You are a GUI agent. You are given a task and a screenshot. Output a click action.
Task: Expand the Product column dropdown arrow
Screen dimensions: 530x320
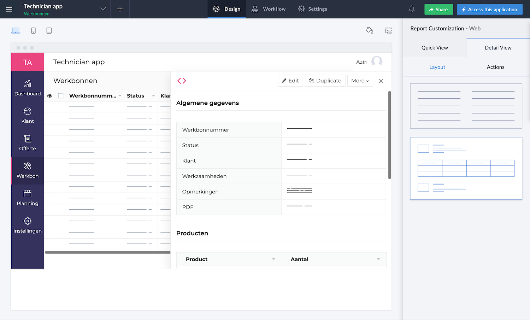point(273,259)
